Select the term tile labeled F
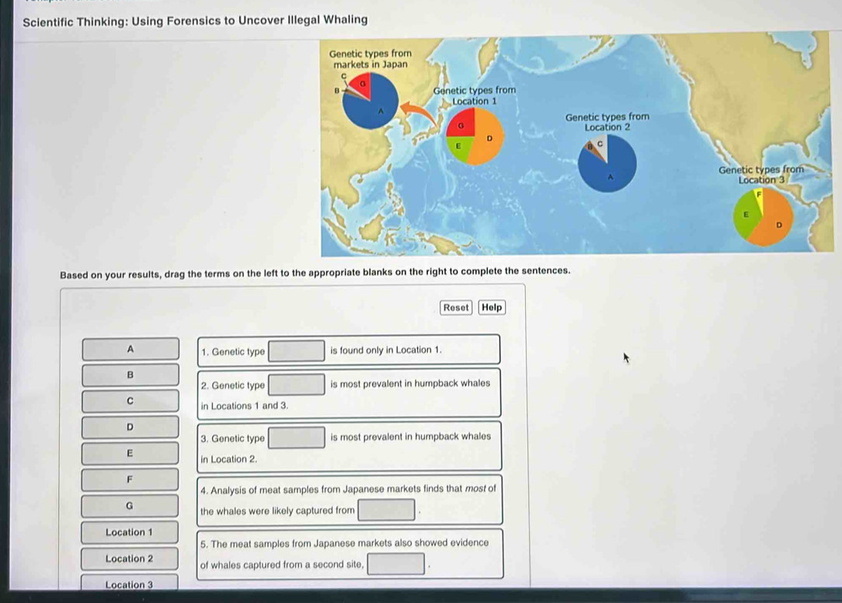The image size is (842, 603). pos(130,479)
